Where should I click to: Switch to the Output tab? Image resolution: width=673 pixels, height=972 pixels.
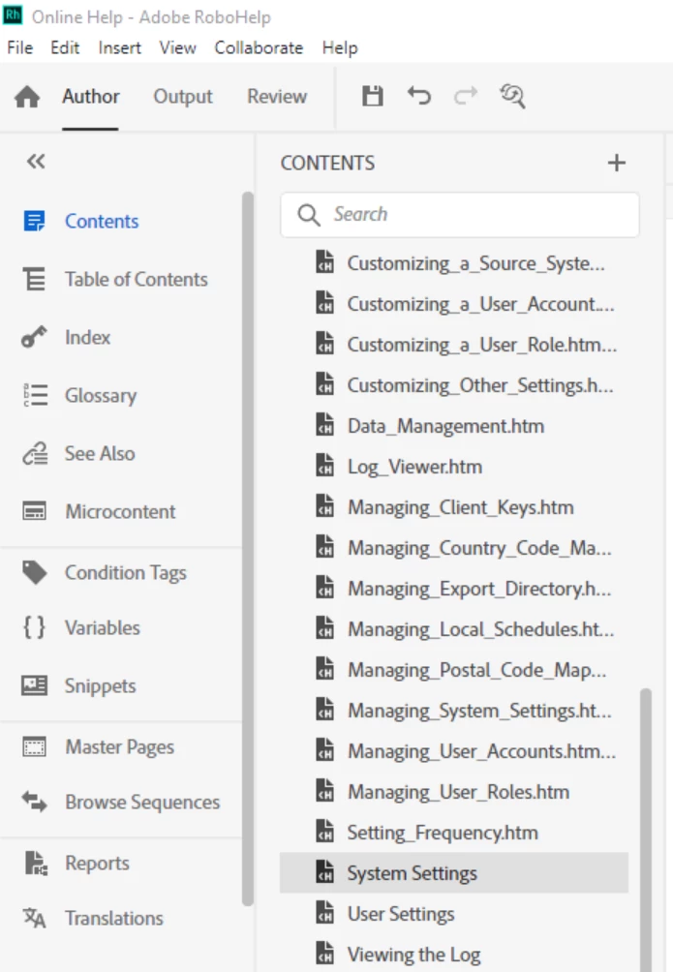183,97
